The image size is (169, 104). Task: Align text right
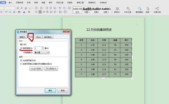click(x=44, y=12)
